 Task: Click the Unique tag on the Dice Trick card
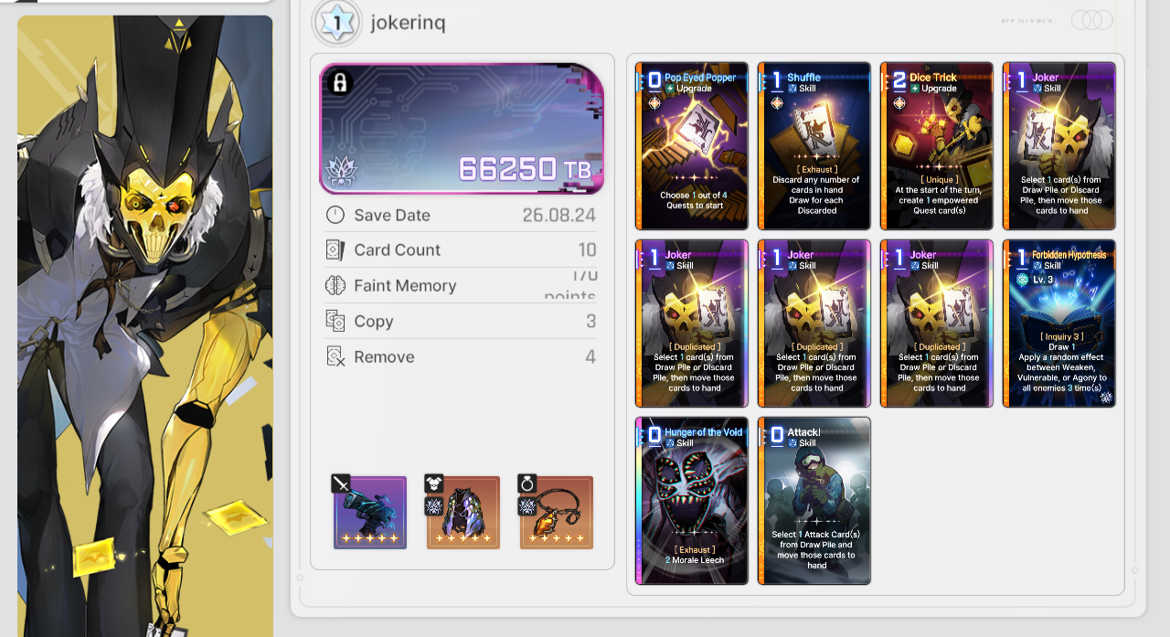(x=939, y=180)
